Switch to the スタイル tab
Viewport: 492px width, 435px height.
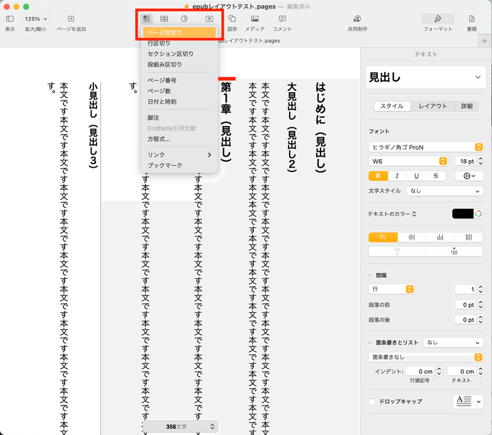click(392, 106)
